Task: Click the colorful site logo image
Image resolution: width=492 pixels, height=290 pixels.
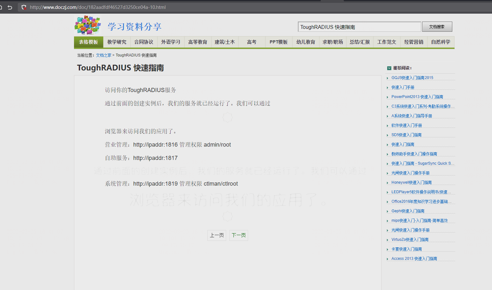Action: pos(87,25)
